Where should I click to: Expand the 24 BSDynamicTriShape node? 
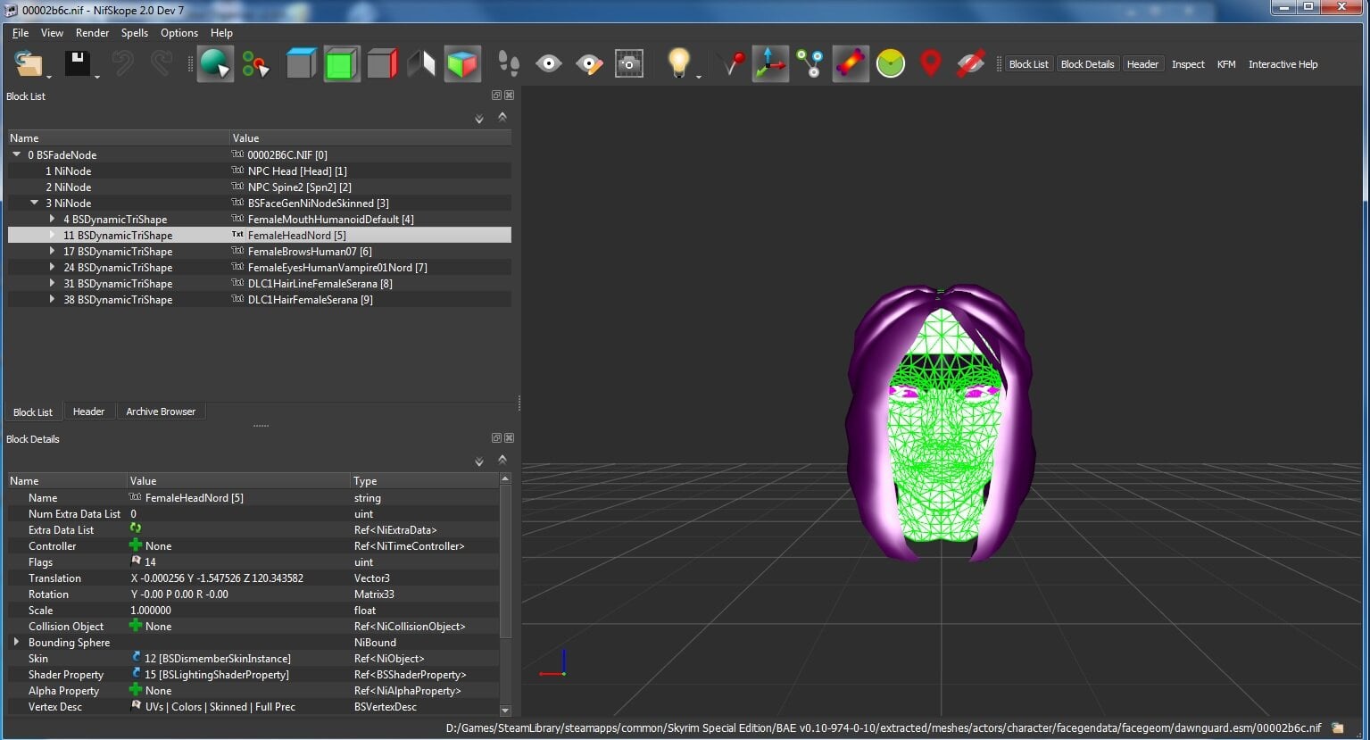52,267
